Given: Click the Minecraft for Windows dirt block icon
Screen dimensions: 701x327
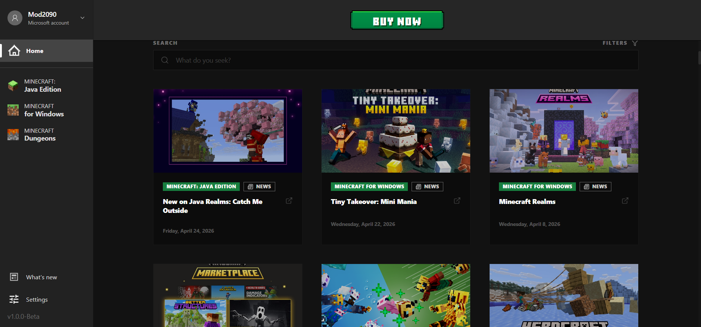Looking at the screenshot, I should 13,110.
